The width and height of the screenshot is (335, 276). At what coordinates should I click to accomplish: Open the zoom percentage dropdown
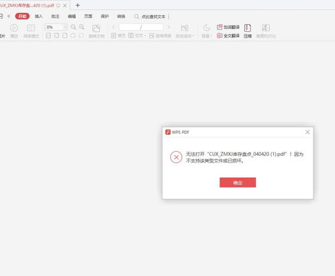65,28
